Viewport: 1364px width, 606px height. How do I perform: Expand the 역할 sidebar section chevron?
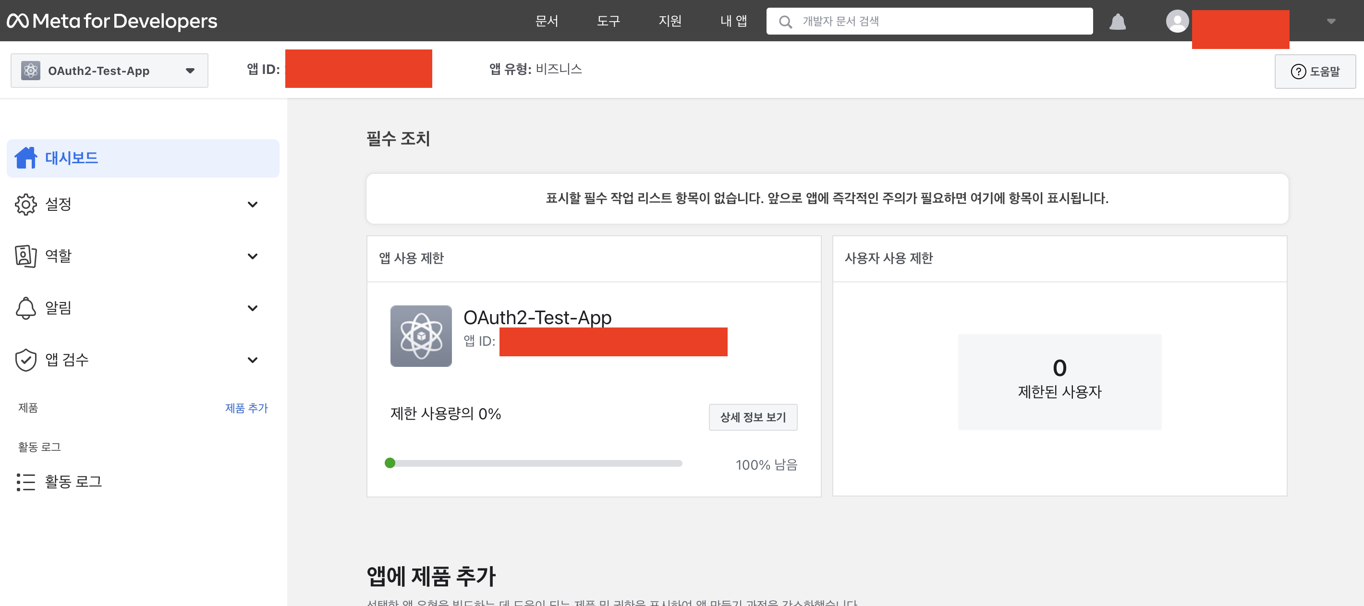point(253,256)
